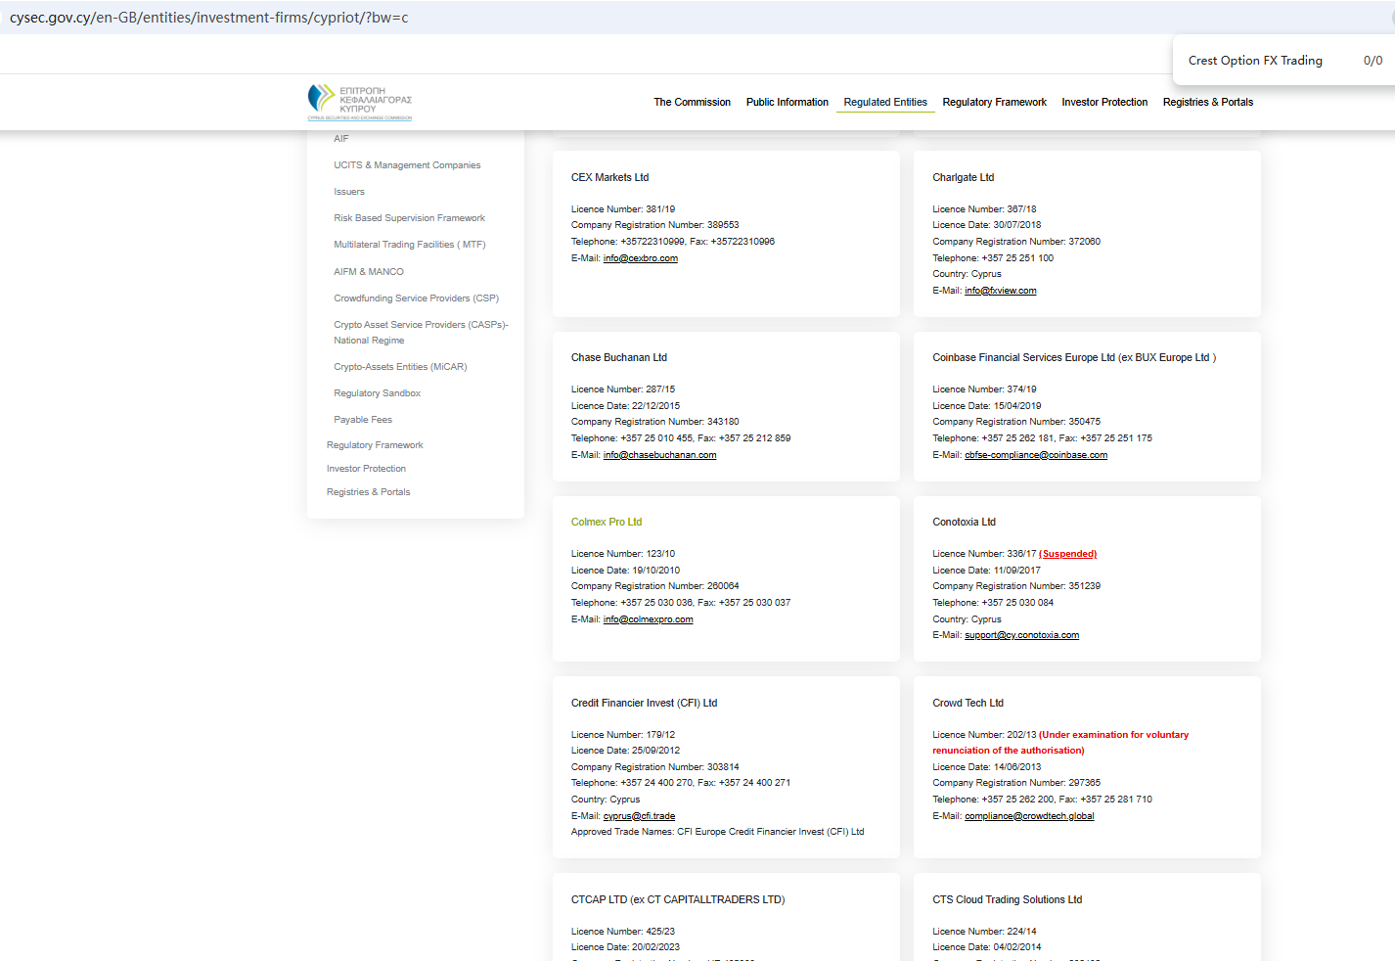Open the Colmex Pro Ltd entry
The width and height of the screenshot is (1395, 961).
click(x=607, y=523)
